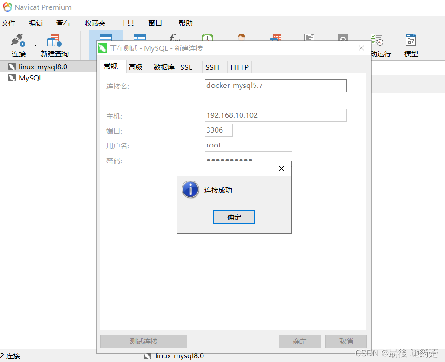Viewport: 445px width, 362px height.
Task: Open the 查看 menu
Action: point(63,23)
